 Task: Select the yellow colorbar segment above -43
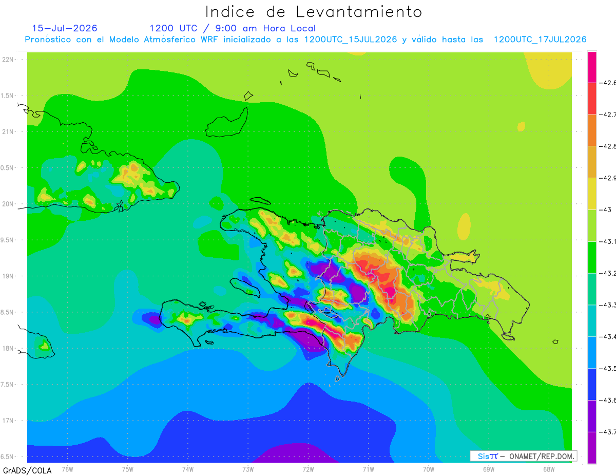592,194
